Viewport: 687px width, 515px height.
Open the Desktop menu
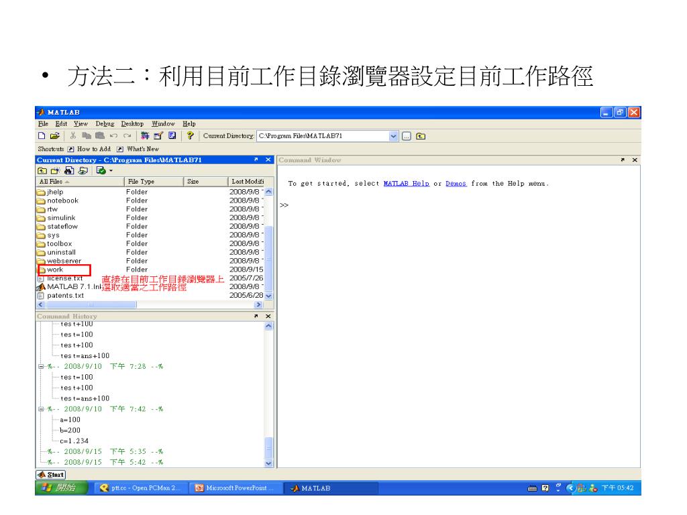(x=132, y=124)
